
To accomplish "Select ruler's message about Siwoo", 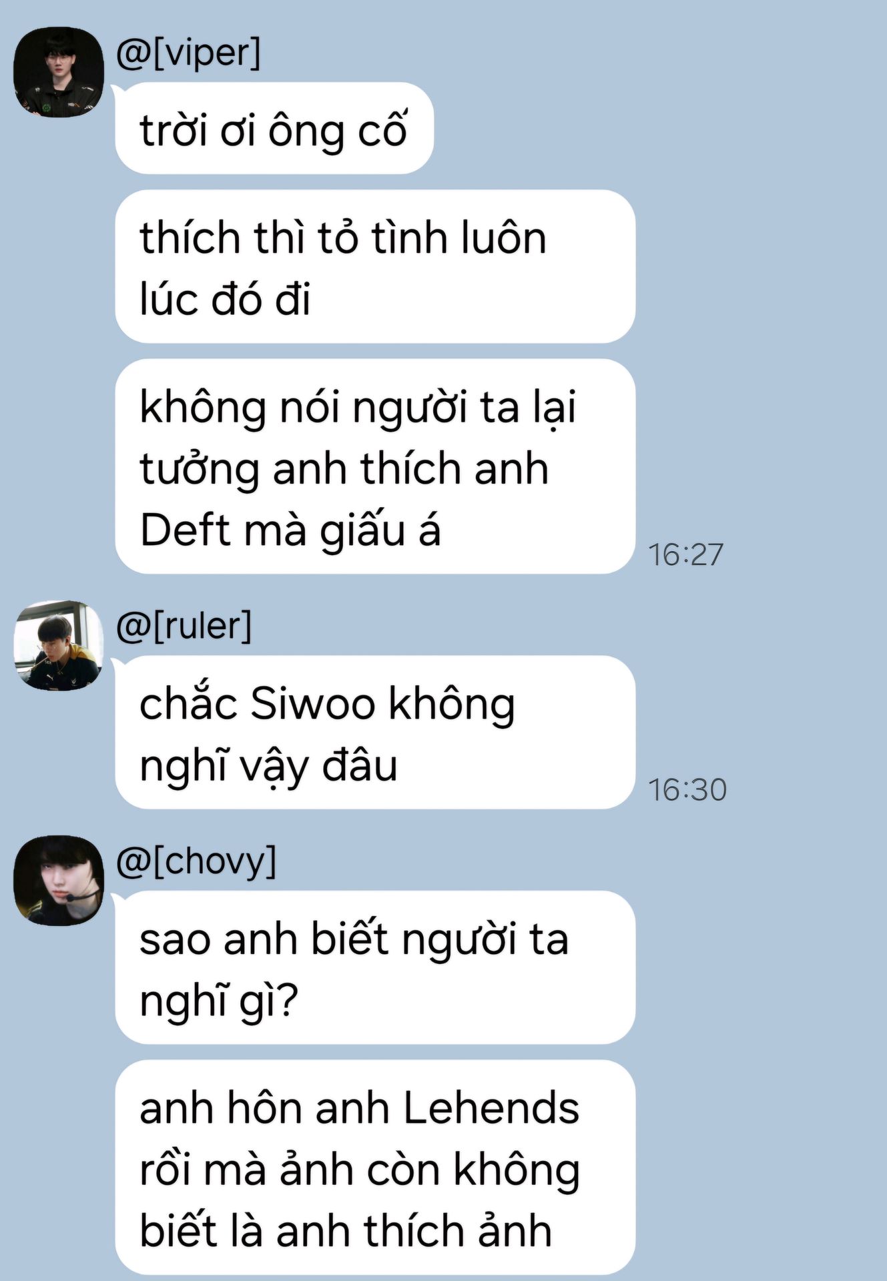I will coord(375,733).
